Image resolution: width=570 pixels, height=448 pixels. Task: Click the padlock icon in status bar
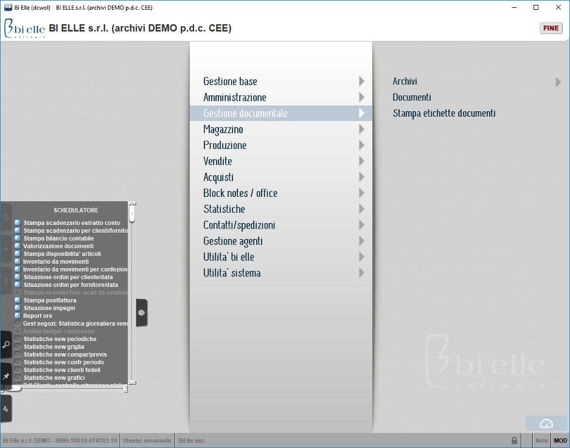click(x=514, y=440)
